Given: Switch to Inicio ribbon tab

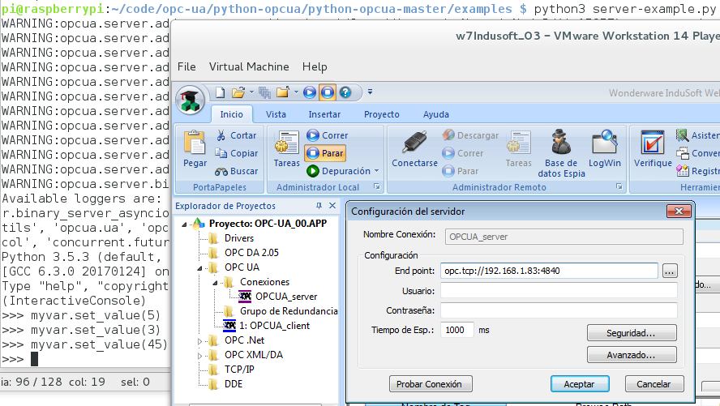Looking at the screenshot, I should click(x=231, y=114).
